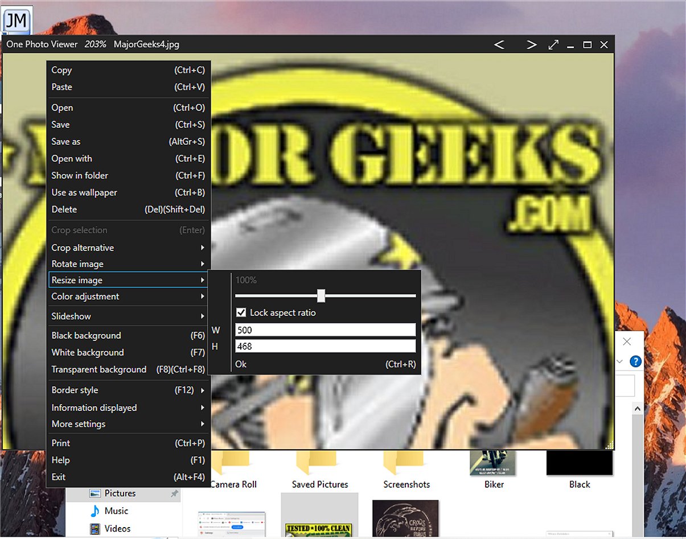
Task: Click the JM desktop icon
Action: point(16,20)
